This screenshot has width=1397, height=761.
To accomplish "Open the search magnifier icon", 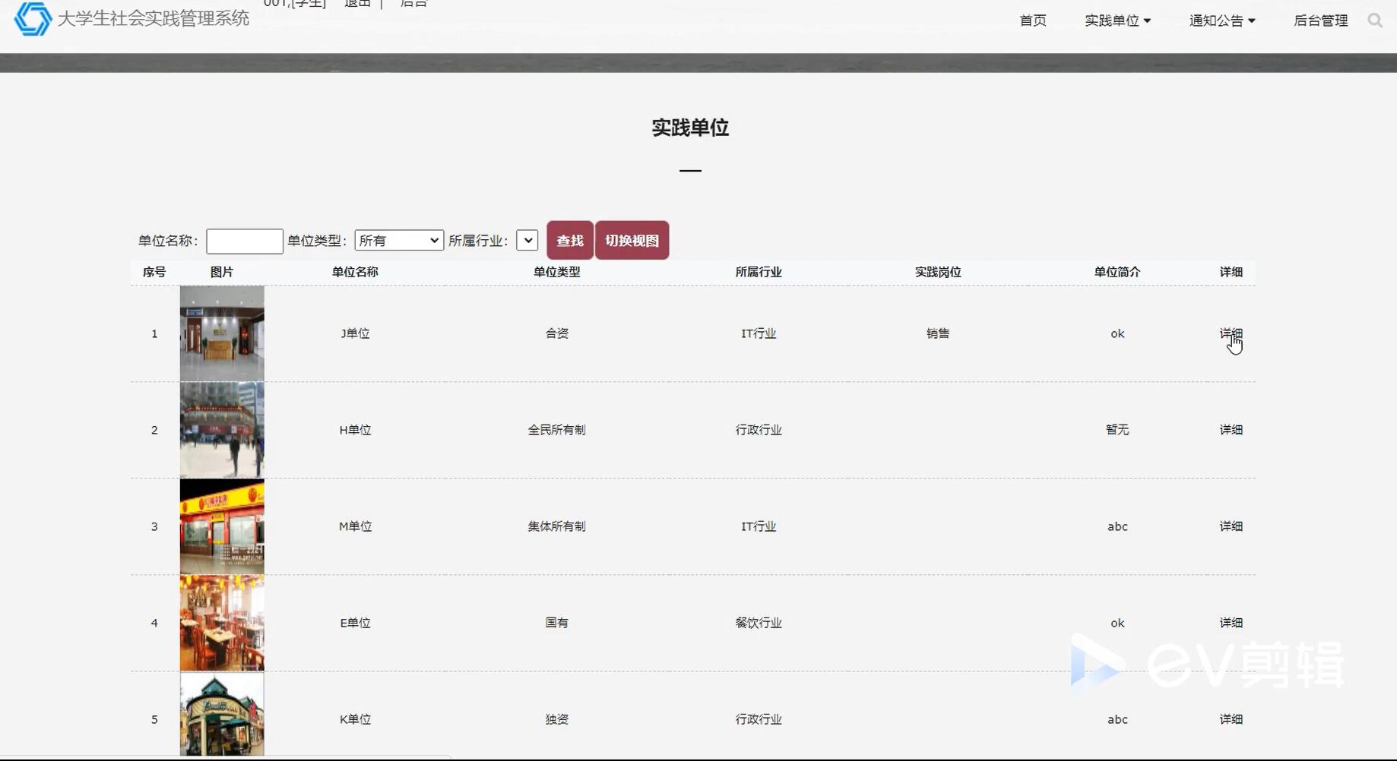I will (1375, 21).
